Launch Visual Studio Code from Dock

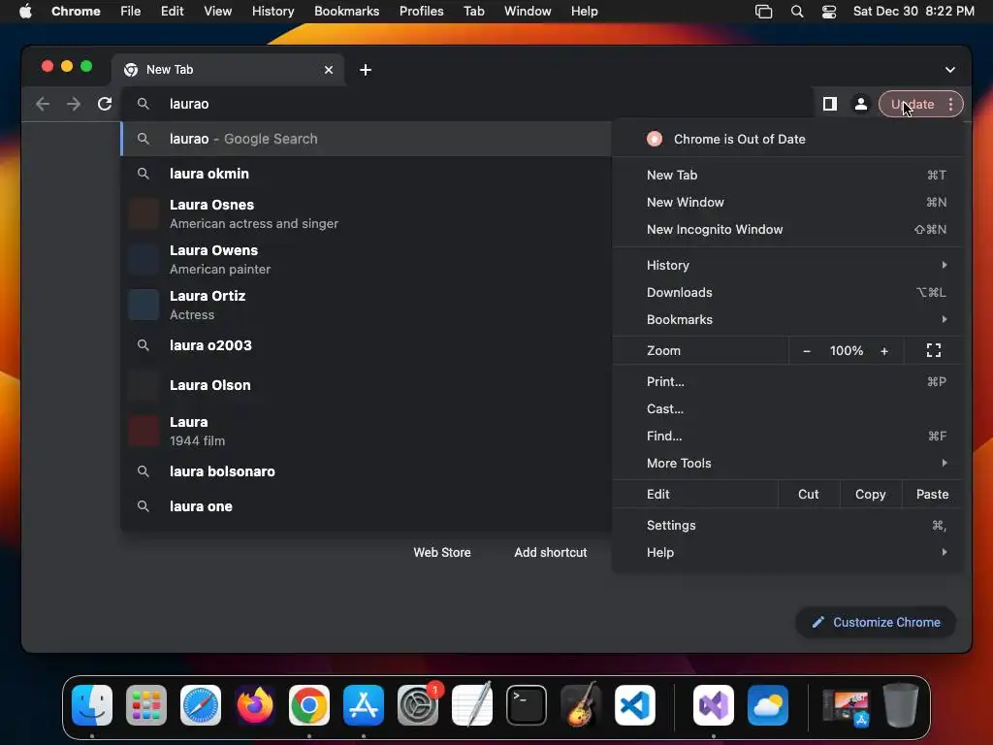[x=635, y=705]
